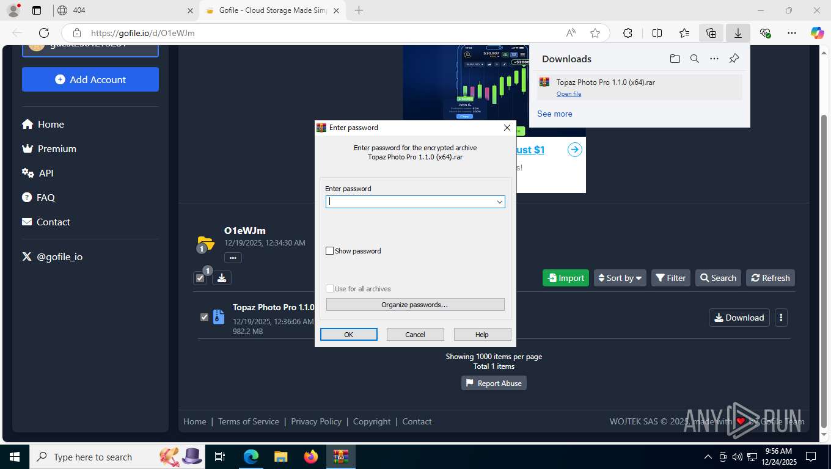Screen dimensions: 831x469
Task: Click the Search button in Gofile
Action: pos(718,278)
